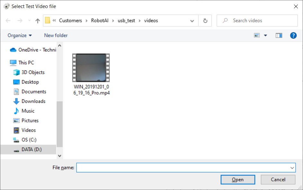This screenshot has width=303, height=190.
Task: Open 3D Objects folder
Action: [x=33, y=72]
